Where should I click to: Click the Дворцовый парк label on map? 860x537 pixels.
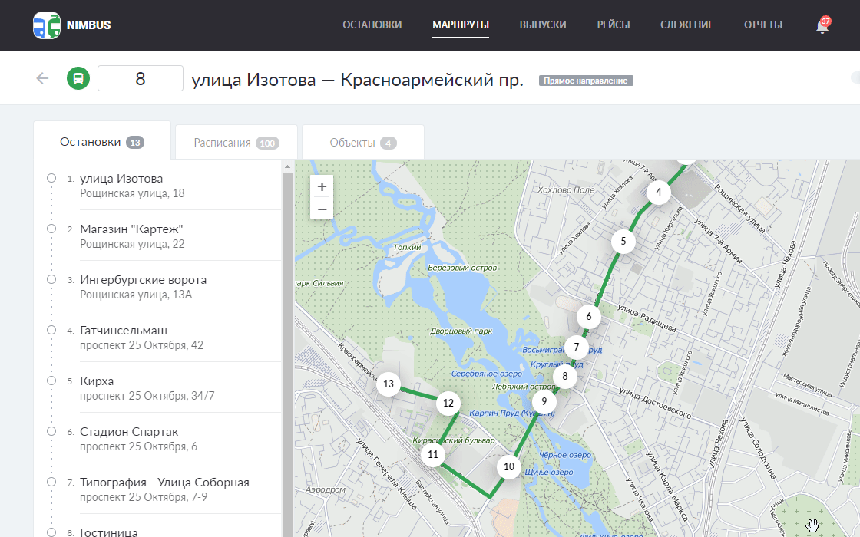point(461,331)
